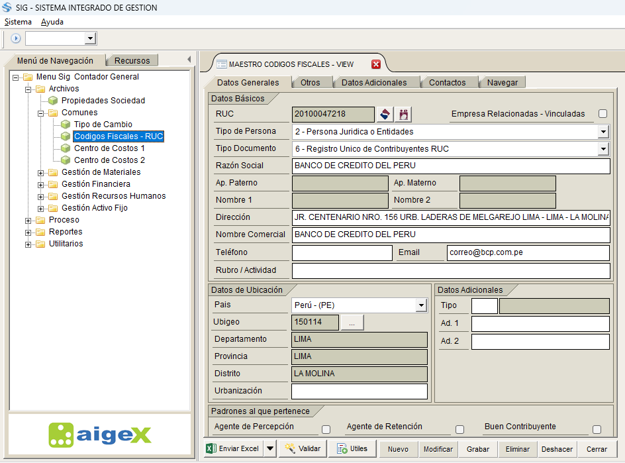Collapse navigation panel with the arrow

(x=189, y=60)
